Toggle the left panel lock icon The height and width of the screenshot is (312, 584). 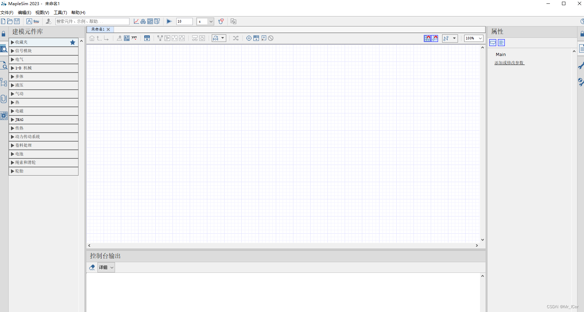(x=3, y=34)
